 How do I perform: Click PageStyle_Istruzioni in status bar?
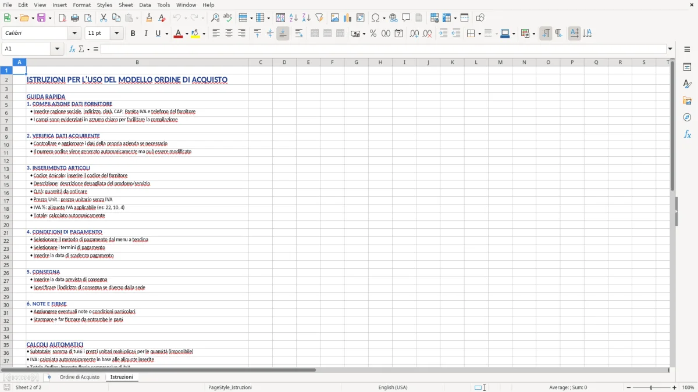coord(230,387)
